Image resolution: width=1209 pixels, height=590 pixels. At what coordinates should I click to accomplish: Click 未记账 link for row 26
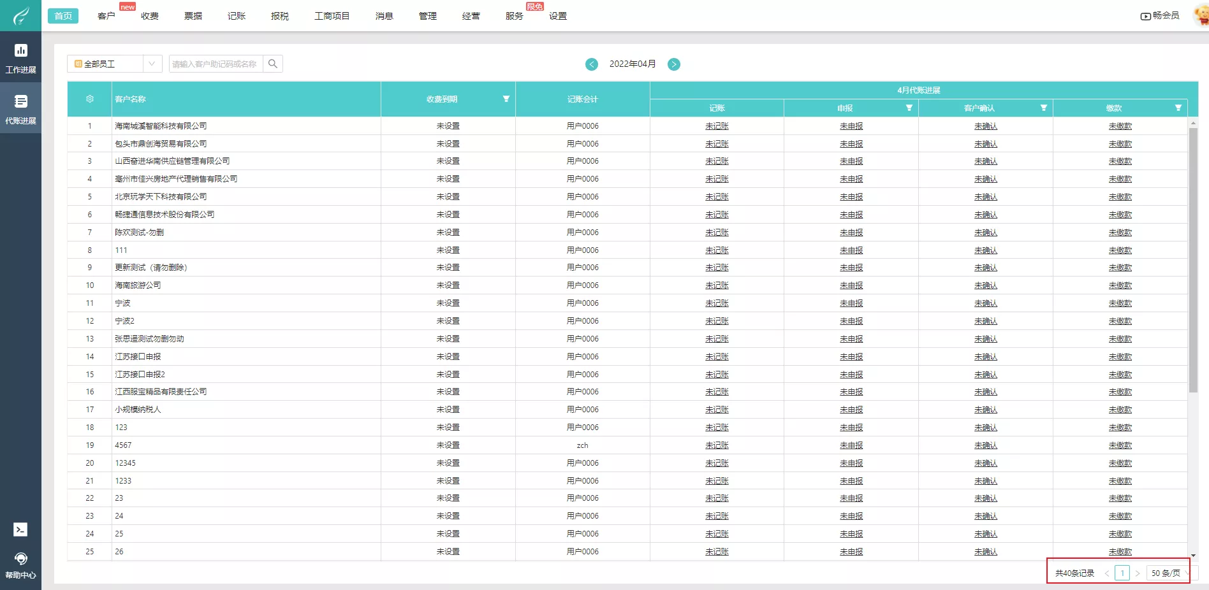coord(717,552)
